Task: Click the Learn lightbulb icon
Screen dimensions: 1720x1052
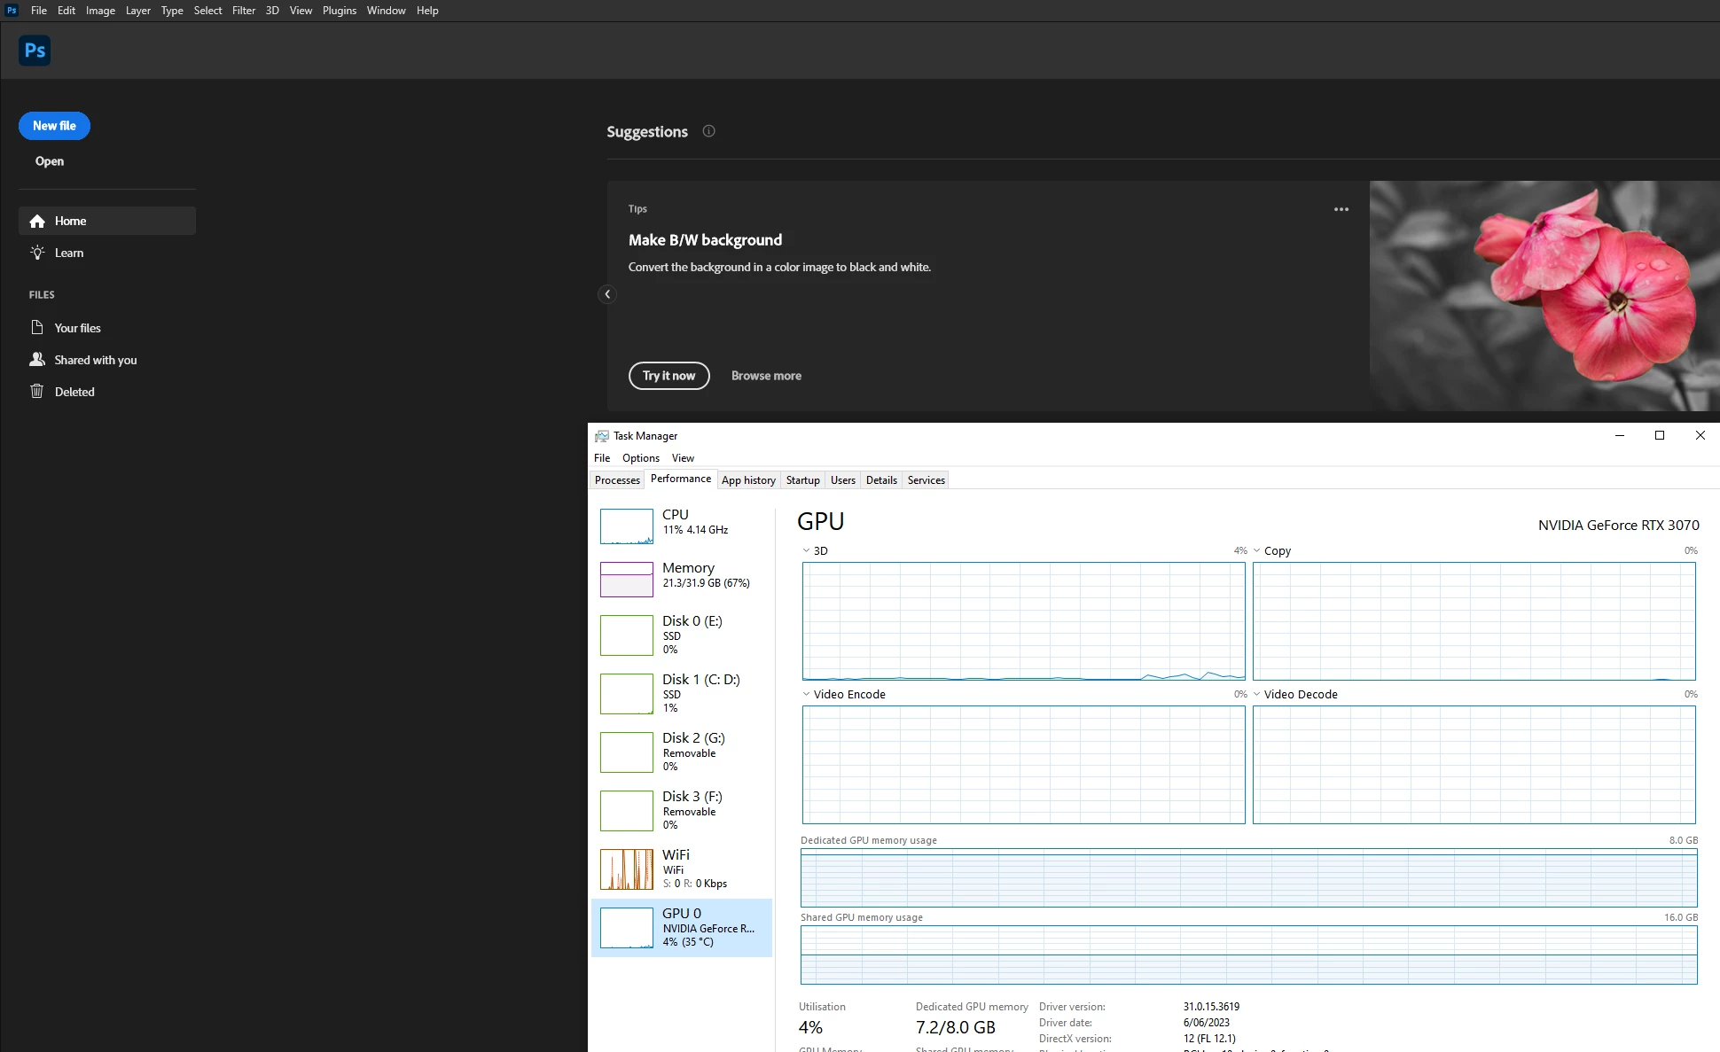Action: pos(37,253)
